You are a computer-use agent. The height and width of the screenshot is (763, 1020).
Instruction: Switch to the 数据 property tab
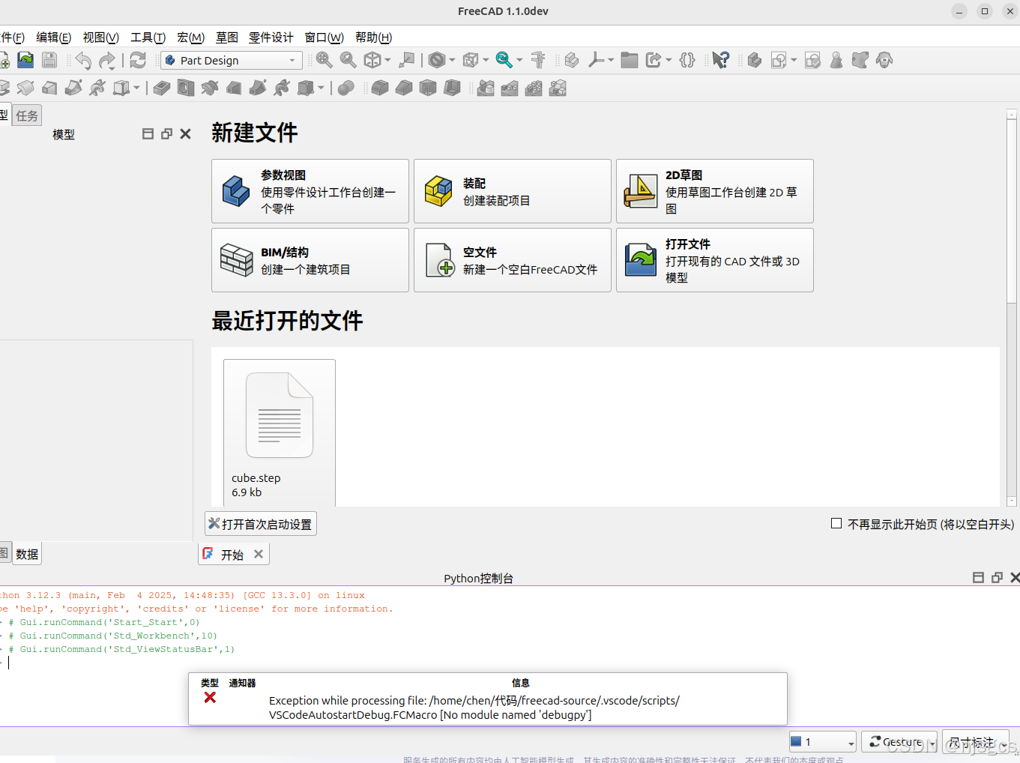coord(27,554)
